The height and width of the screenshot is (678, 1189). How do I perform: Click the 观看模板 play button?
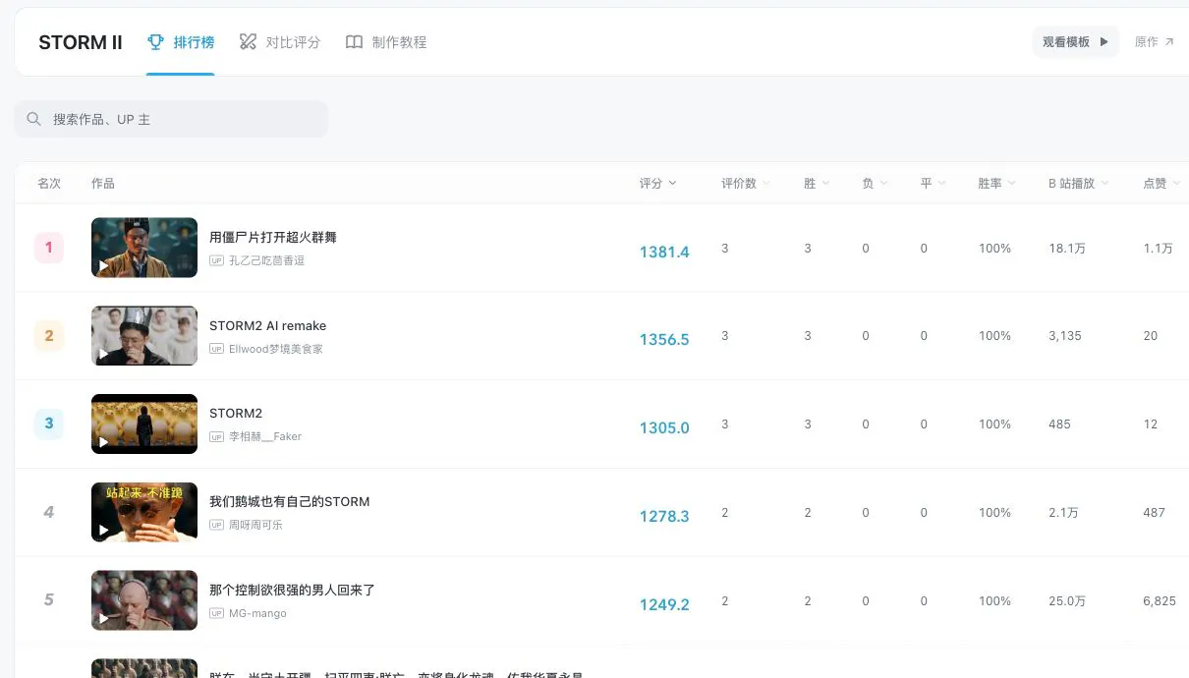tap(1076, 42)
